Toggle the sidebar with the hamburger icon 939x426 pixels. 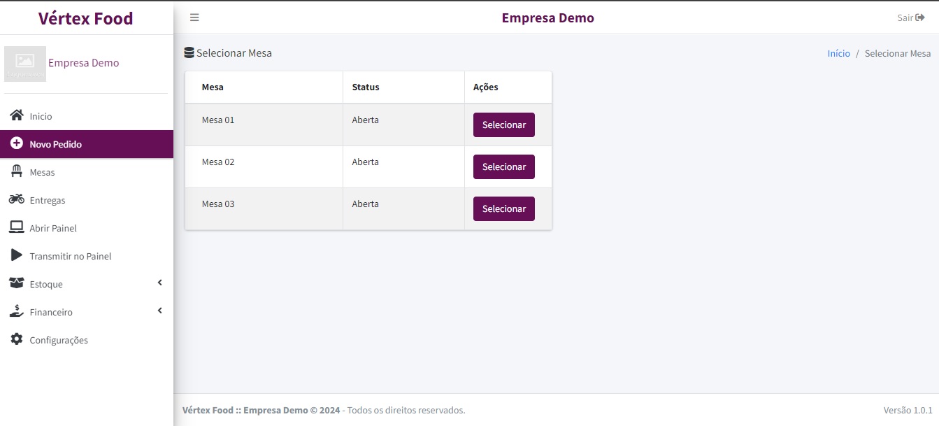click(194, 17)
